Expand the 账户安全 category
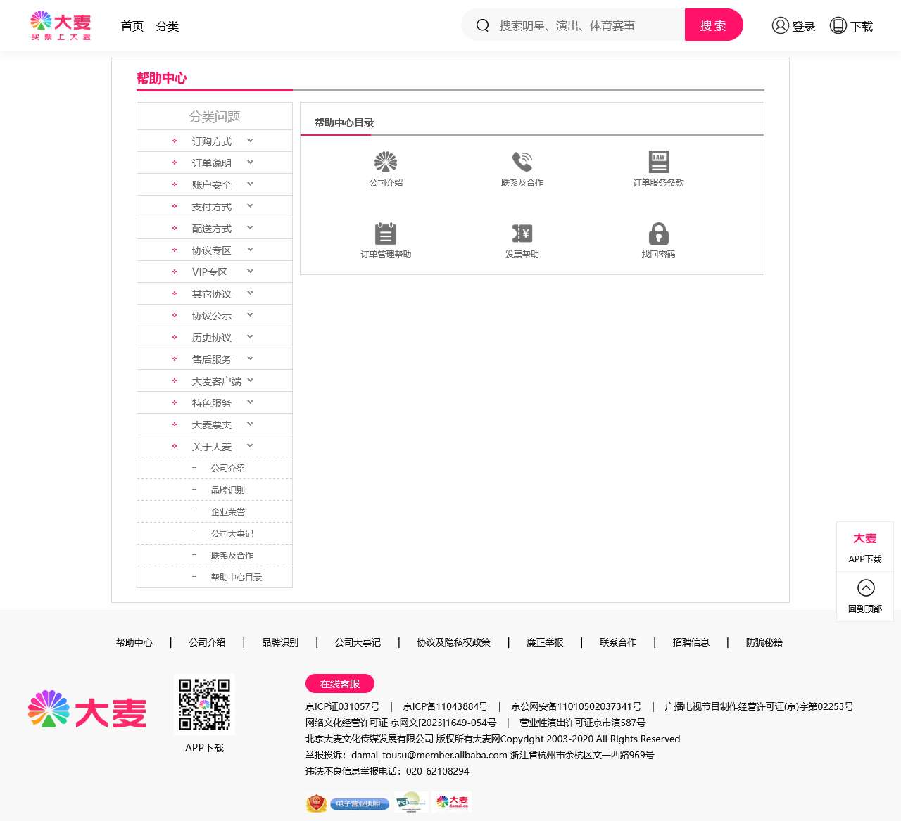This screenshot has height=821, width=901. tap(215, 185)
